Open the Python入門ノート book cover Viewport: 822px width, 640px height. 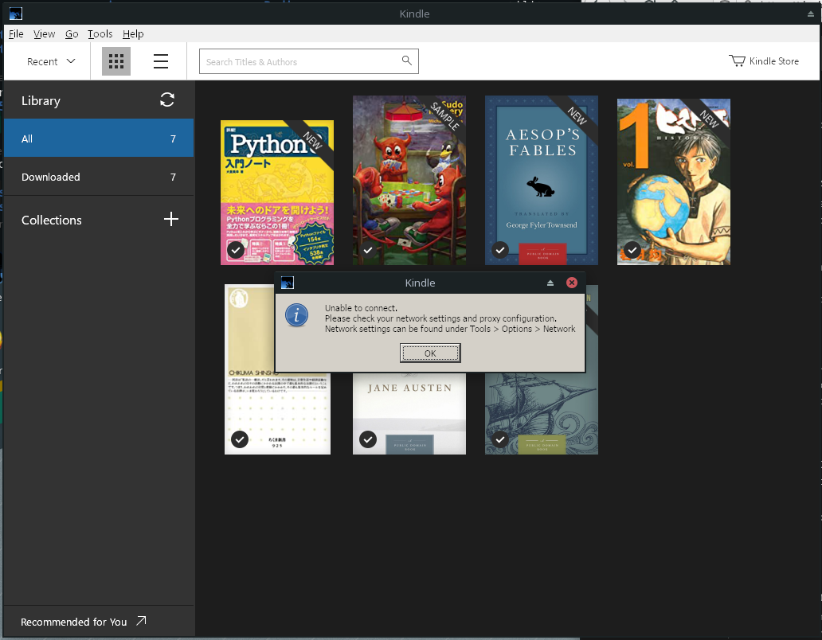(277, 192)
